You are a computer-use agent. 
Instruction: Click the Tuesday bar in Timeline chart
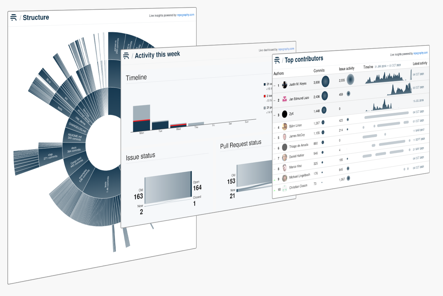(x=160, y=125)
